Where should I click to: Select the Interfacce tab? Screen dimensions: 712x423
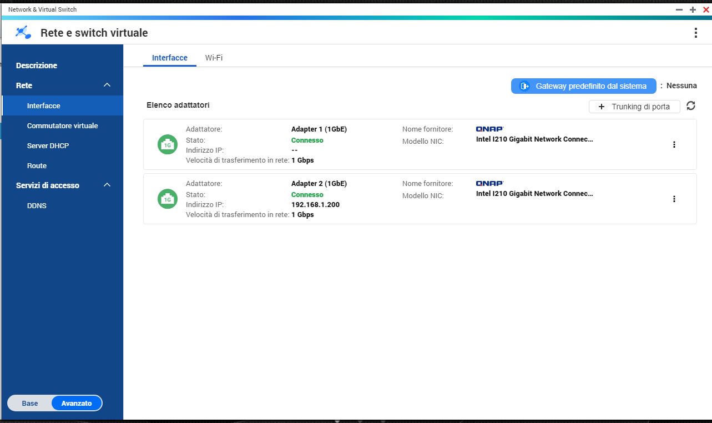click(170, 58)
